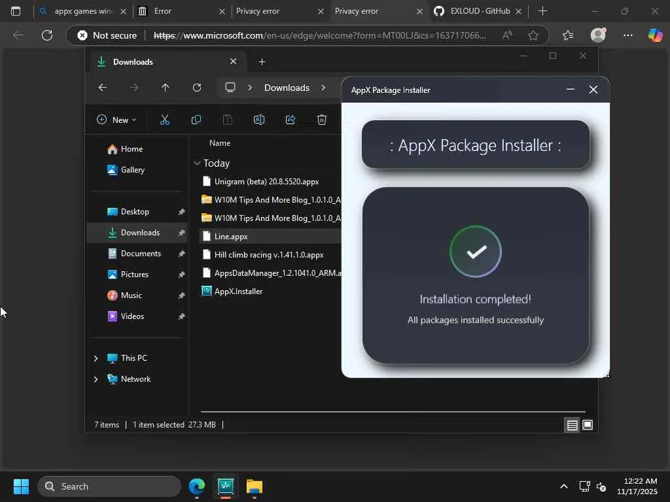Go up one folder level with the Up arrow
Screen dimensions: 670x502
(x=165, y=88)
